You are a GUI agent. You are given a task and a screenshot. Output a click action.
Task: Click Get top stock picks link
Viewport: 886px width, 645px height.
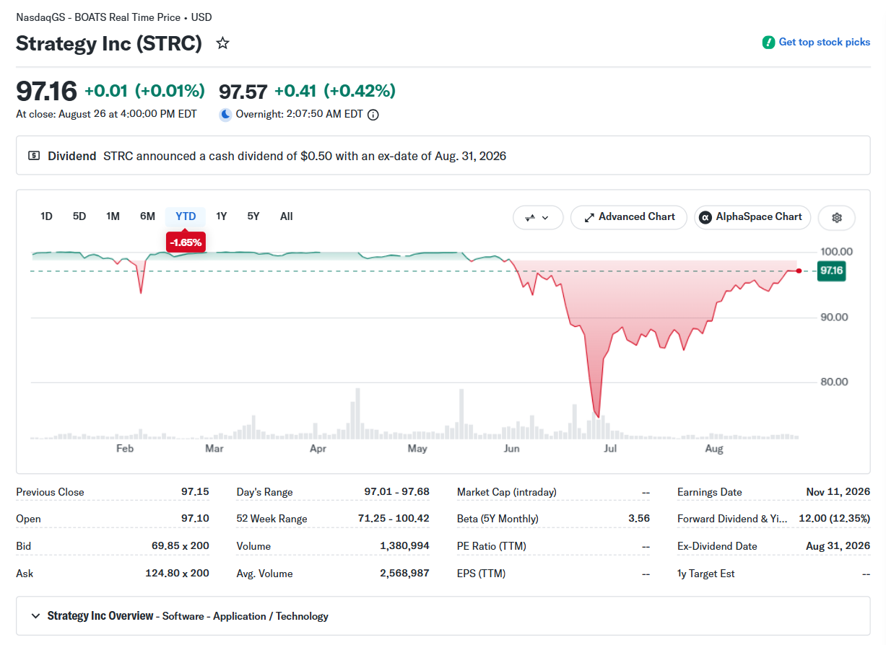(825, 42)
